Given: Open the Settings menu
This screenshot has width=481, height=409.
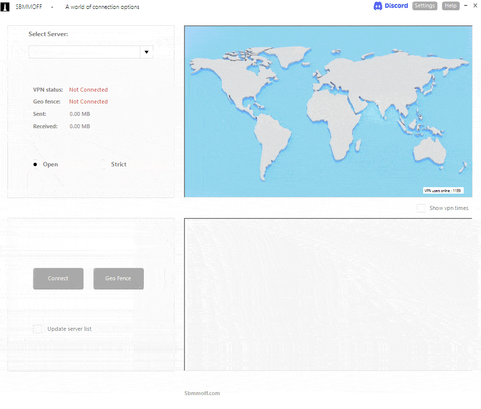Looking at the screenshot, I should tap(424, 5).
